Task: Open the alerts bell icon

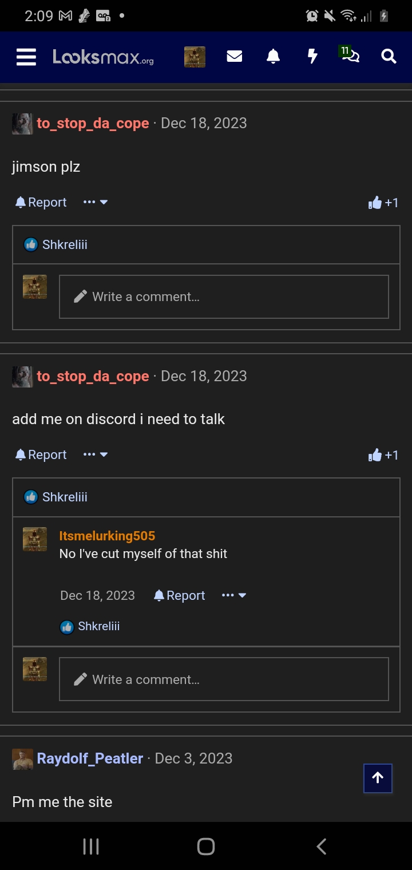Action: 274,56
